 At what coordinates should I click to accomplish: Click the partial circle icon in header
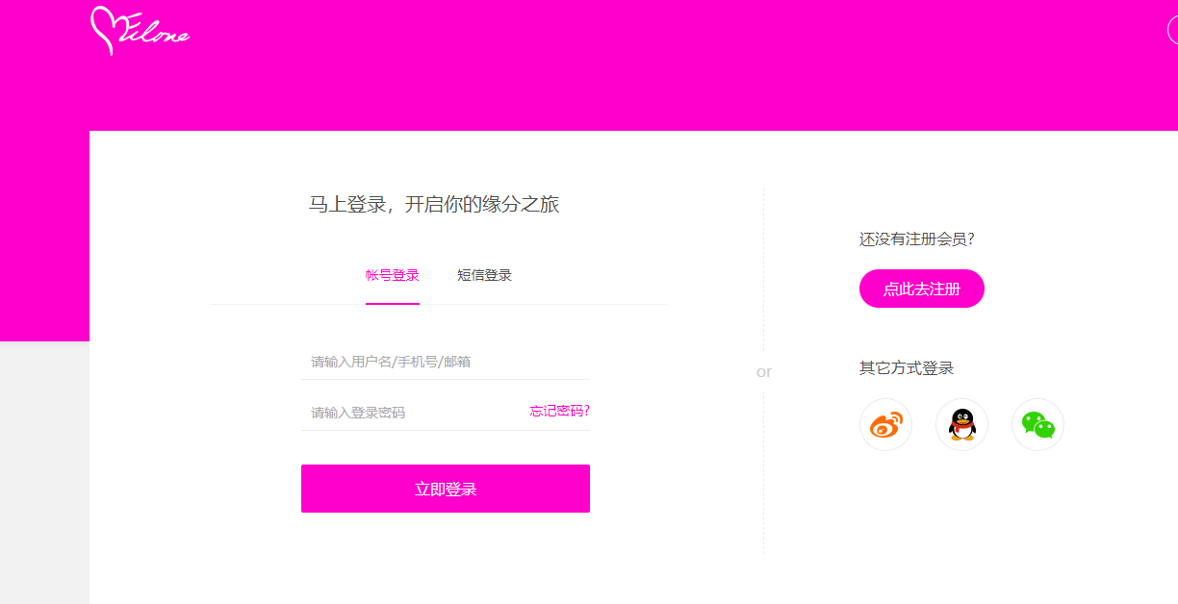[1172, 30]
